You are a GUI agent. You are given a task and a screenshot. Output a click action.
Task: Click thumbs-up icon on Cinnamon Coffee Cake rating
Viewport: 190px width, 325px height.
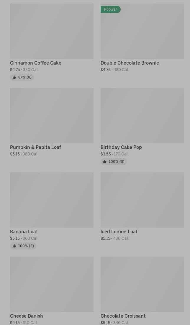(x=14, y=77)
